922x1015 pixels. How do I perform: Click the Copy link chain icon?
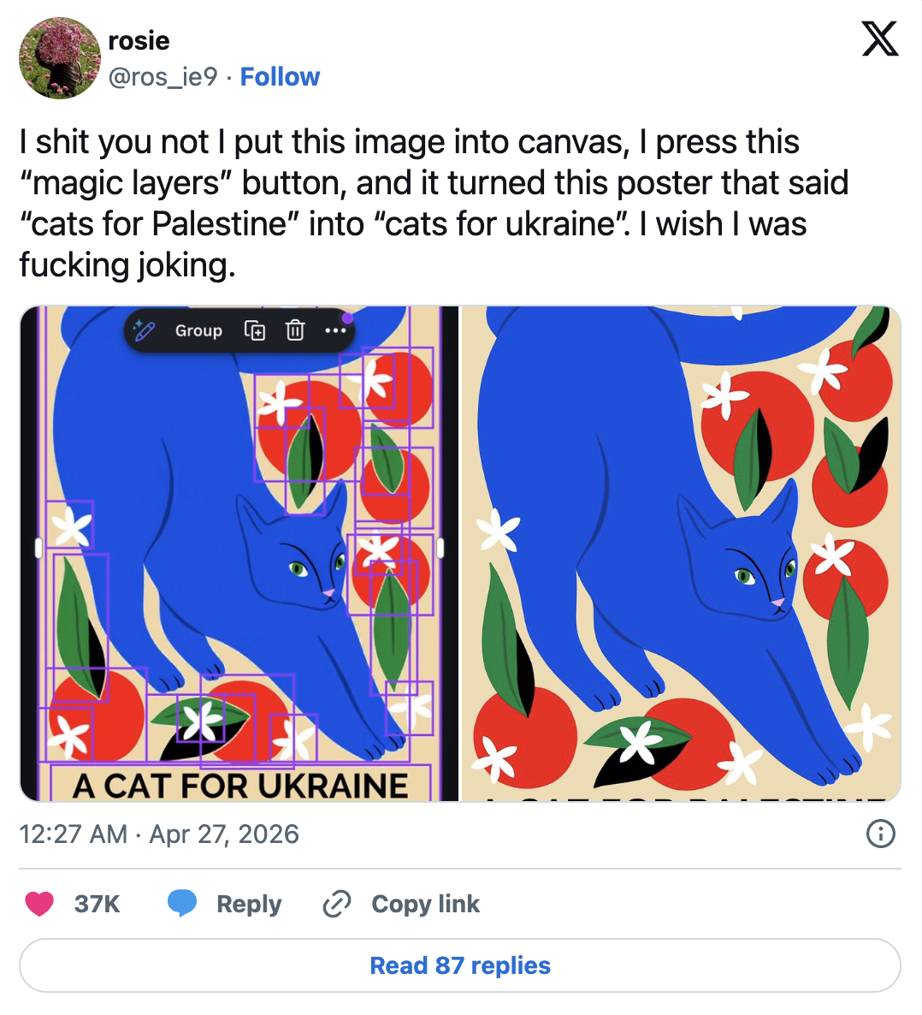pyautogui.click(x=337, y=904)
